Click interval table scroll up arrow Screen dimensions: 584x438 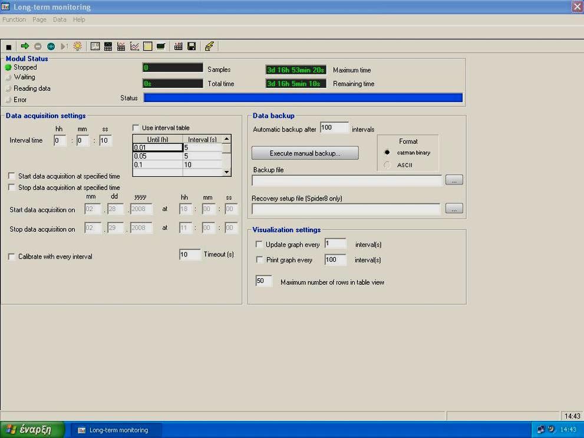tap(226, 139)
